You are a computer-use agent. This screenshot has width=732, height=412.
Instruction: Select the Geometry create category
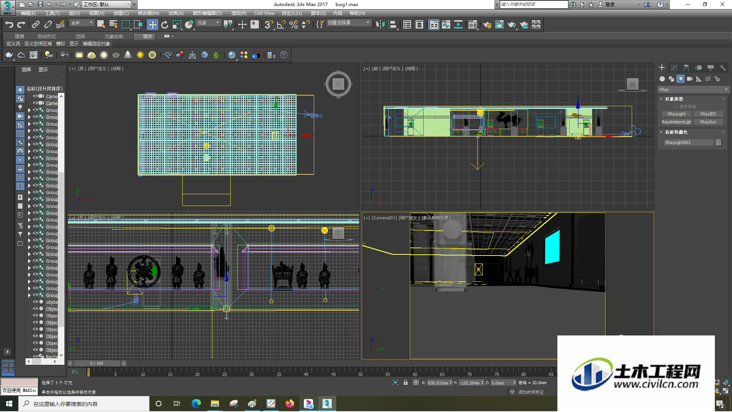(662, 79)
